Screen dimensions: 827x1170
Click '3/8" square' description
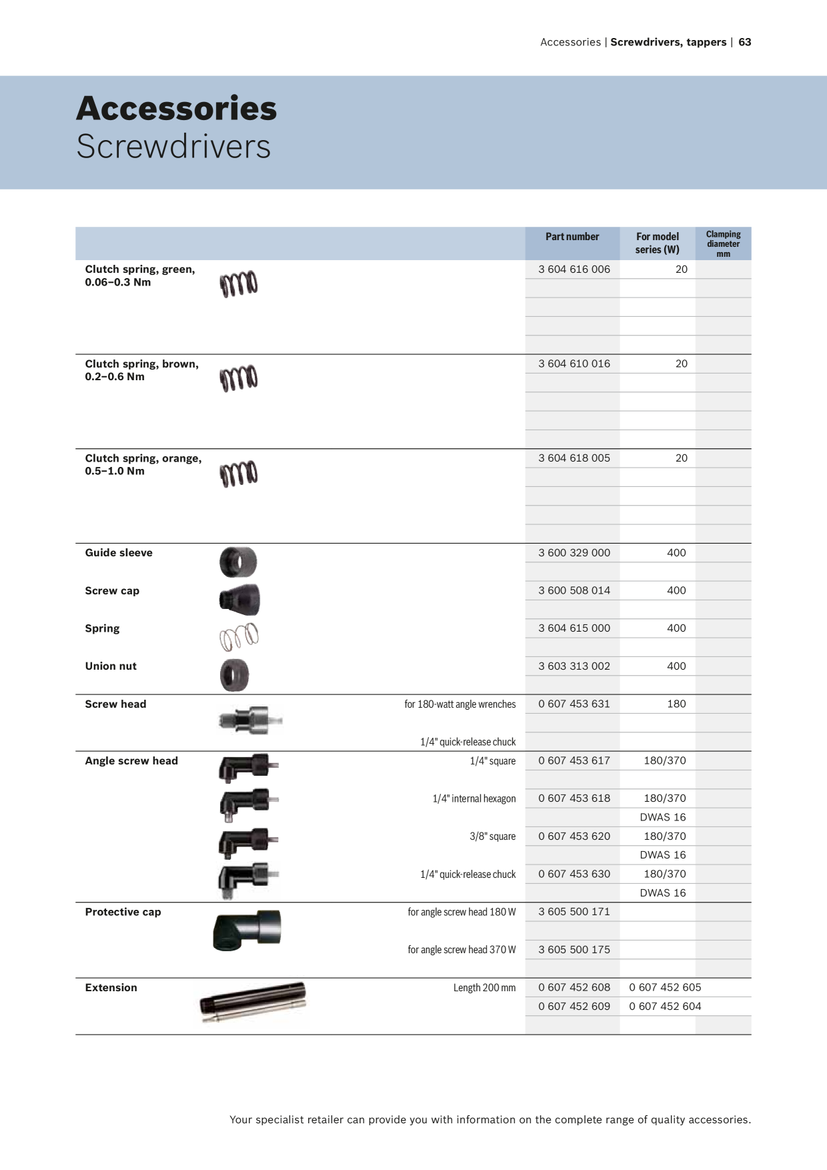tap(493, 836)
